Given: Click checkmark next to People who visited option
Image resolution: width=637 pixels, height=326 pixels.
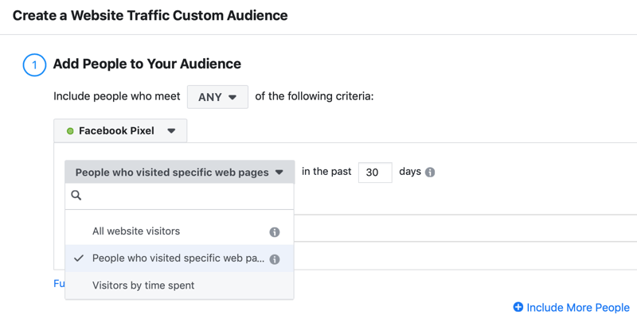Looking at the screenshot, I should tap(78, 258).
